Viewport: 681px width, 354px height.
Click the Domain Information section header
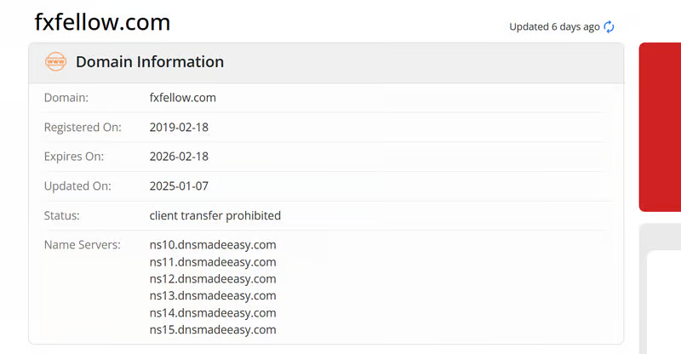150,62
